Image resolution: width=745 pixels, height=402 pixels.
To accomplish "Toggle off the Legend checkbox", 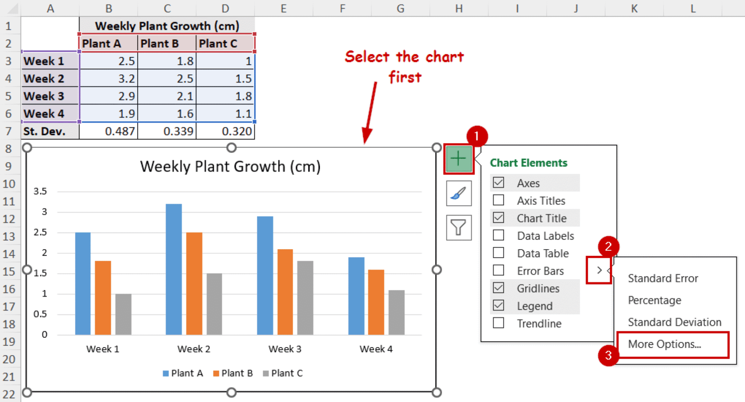I will tap(499, 306).
